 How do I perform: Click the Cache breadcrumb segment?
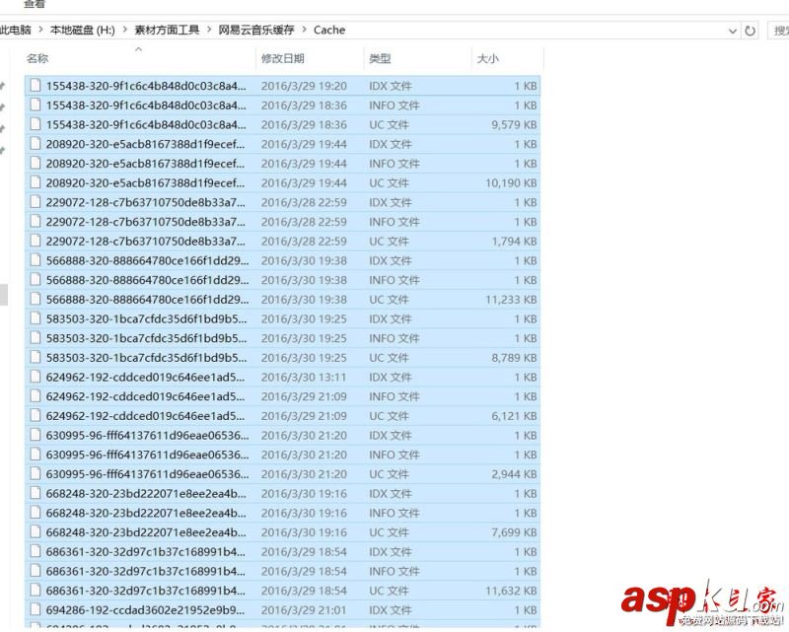pyautogui.click(x=329, y=31)
